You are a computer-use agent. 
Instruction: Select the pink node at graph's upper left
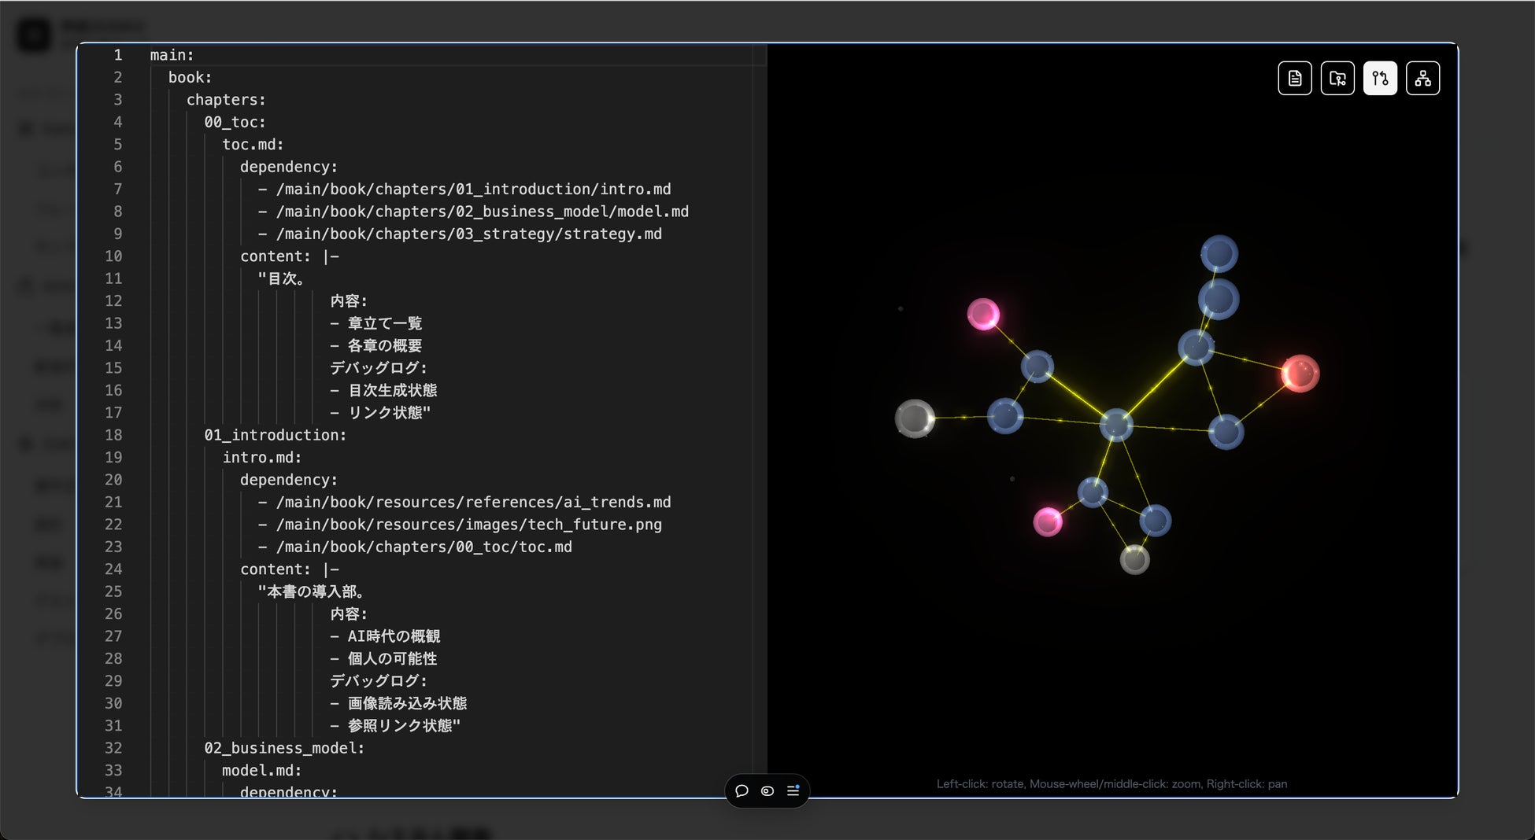pos(983,315)
